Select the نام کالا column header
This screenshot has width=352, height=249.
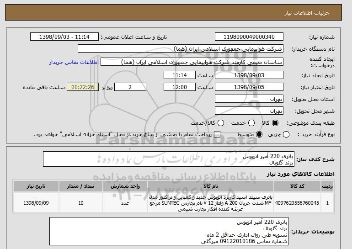click(211, 186)
